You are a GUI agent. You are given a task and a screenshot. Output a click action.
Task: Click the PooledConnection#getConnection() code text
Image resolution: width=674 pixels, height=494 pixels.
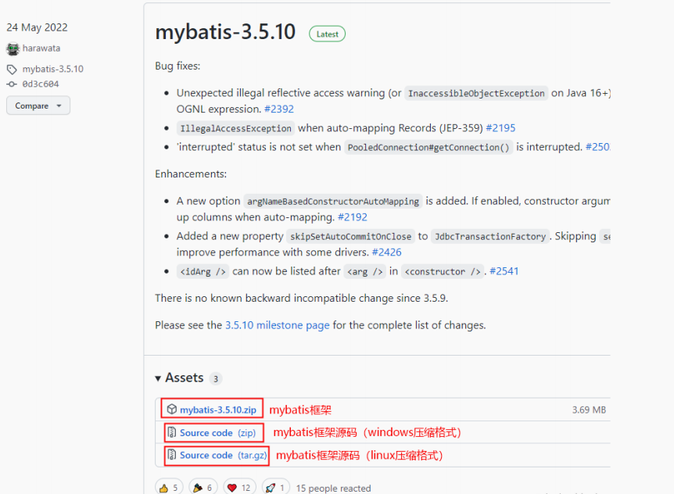428,148
